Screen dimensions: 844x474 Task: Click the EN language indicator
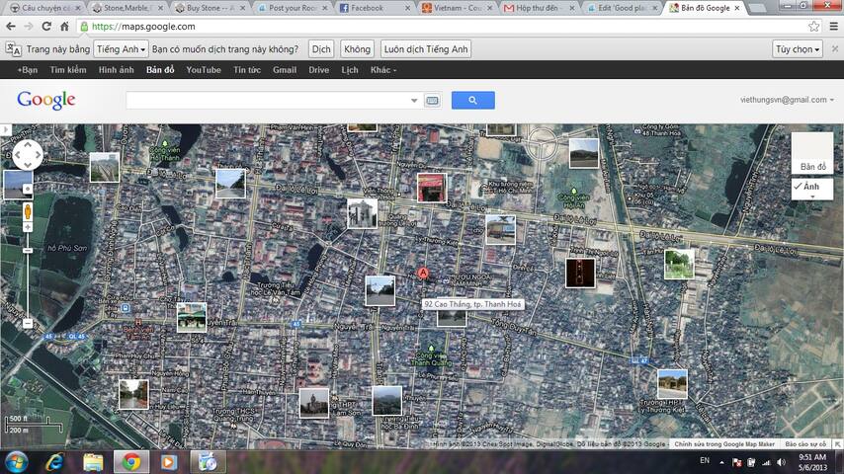tap(705, 460)
